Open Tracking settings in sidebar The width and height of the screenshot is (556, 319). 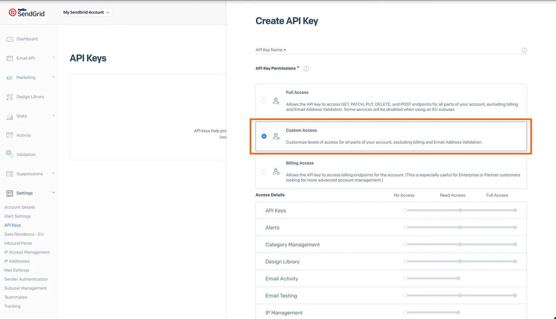(13, 307)
